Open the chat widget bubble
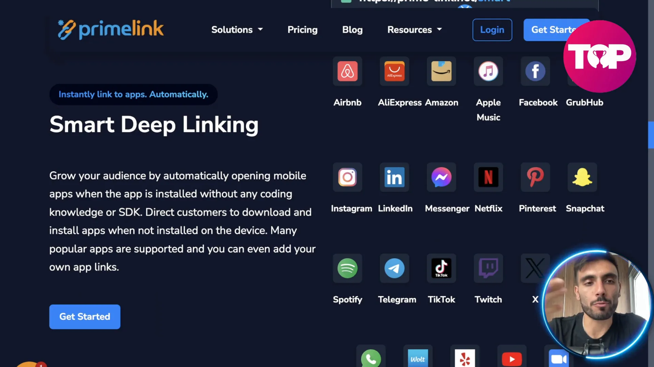654x367 pixels. click(30, 364)
